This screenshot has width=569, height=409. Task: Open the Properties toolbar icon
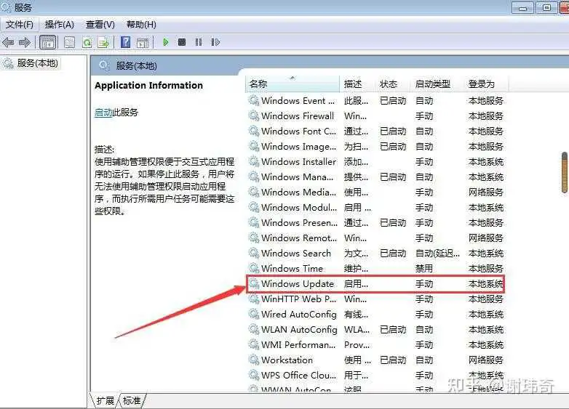click(x=69, y=42)
